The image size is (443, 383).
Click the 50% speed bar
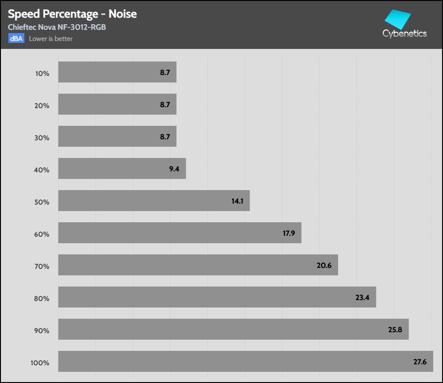(x=154, y=201)
